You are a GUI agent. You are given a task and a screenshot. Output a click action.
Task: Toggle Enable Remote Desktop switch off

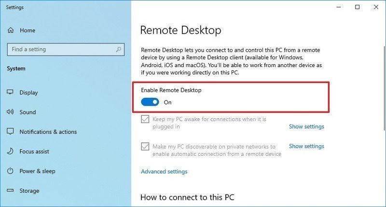(150, 102)
